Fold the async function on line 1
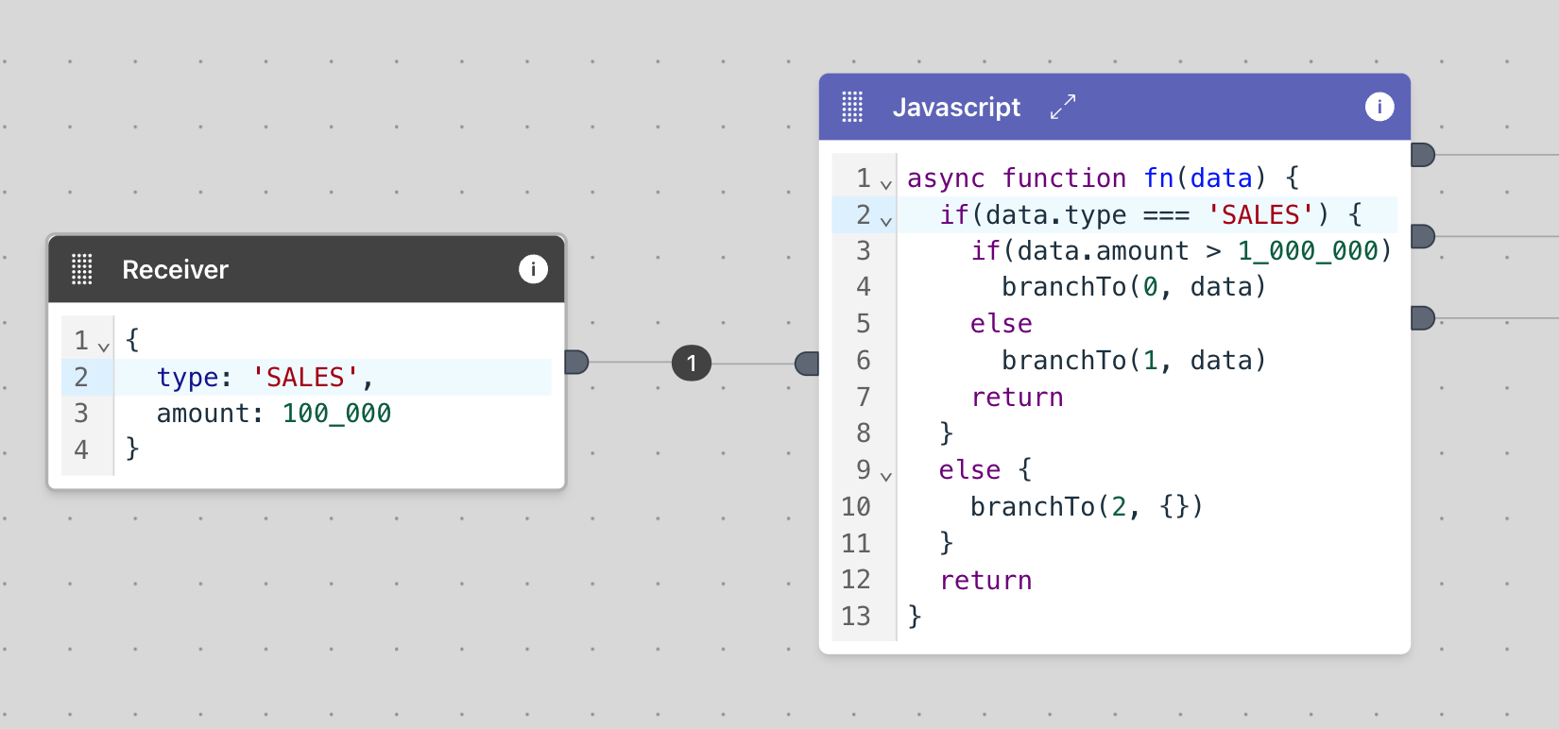 pyautogui.click(x=886, y=184)
